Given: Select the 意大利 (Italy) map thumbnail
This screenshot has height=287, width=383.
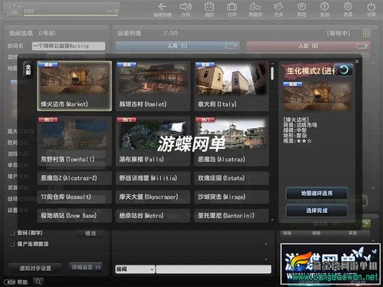Looking at the screenshot, I should click(231, 86).
